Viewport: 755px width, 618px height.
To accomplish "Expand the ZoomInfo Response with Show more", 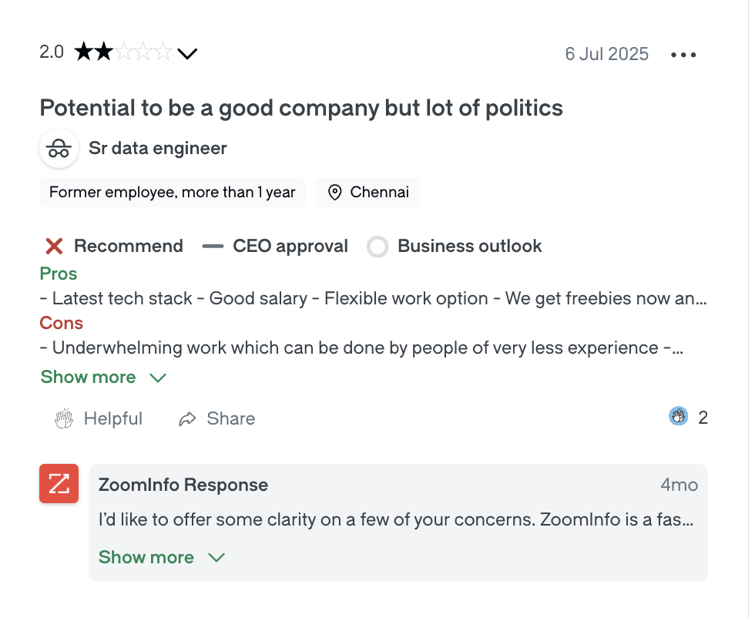I will click(146, 556).
